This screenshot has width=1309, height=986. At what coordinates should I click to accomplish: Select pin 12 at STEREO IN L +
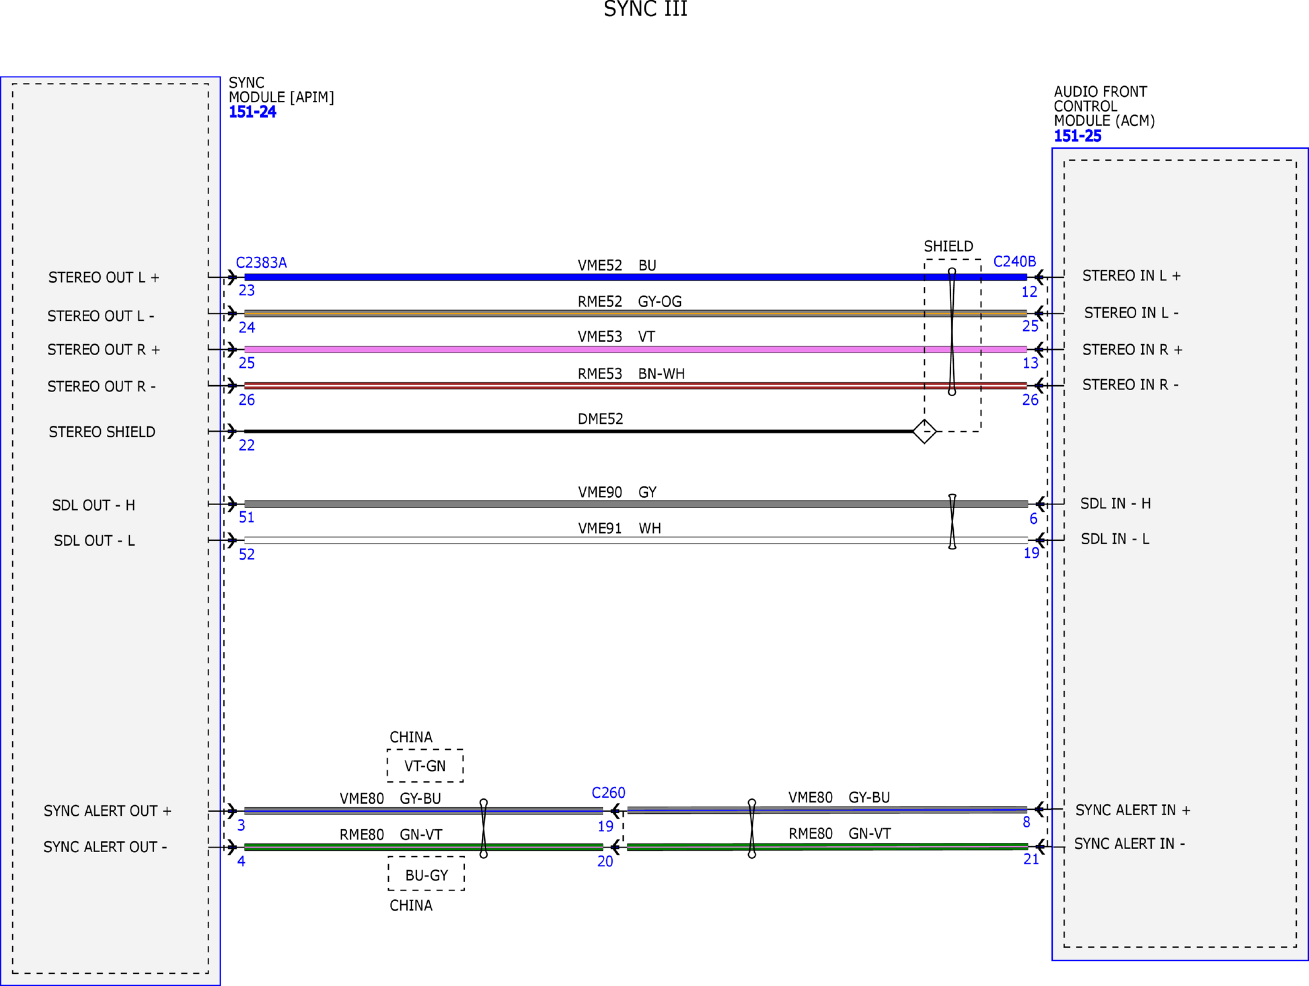(x=1029, y=292)
